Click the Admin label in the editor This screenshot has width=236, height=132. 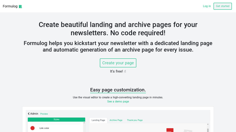(x=34, y=114)
